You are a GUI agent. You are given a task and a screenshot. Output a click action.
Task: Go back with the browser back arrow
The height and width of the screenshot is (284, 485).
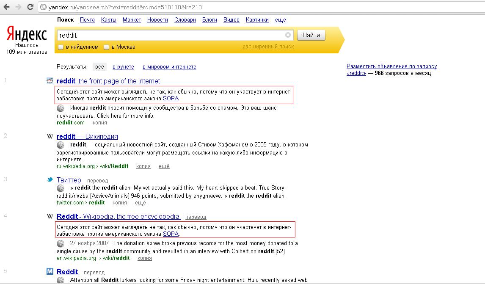click(6, 7)
